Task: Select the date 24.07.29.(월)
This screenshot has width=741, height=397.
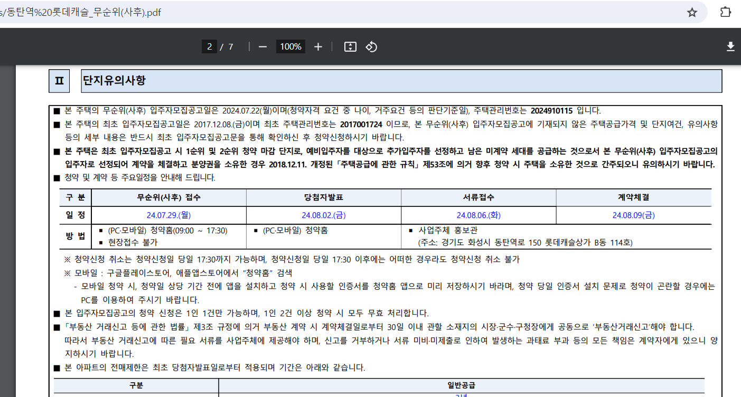Action: [x=168, y=215]
